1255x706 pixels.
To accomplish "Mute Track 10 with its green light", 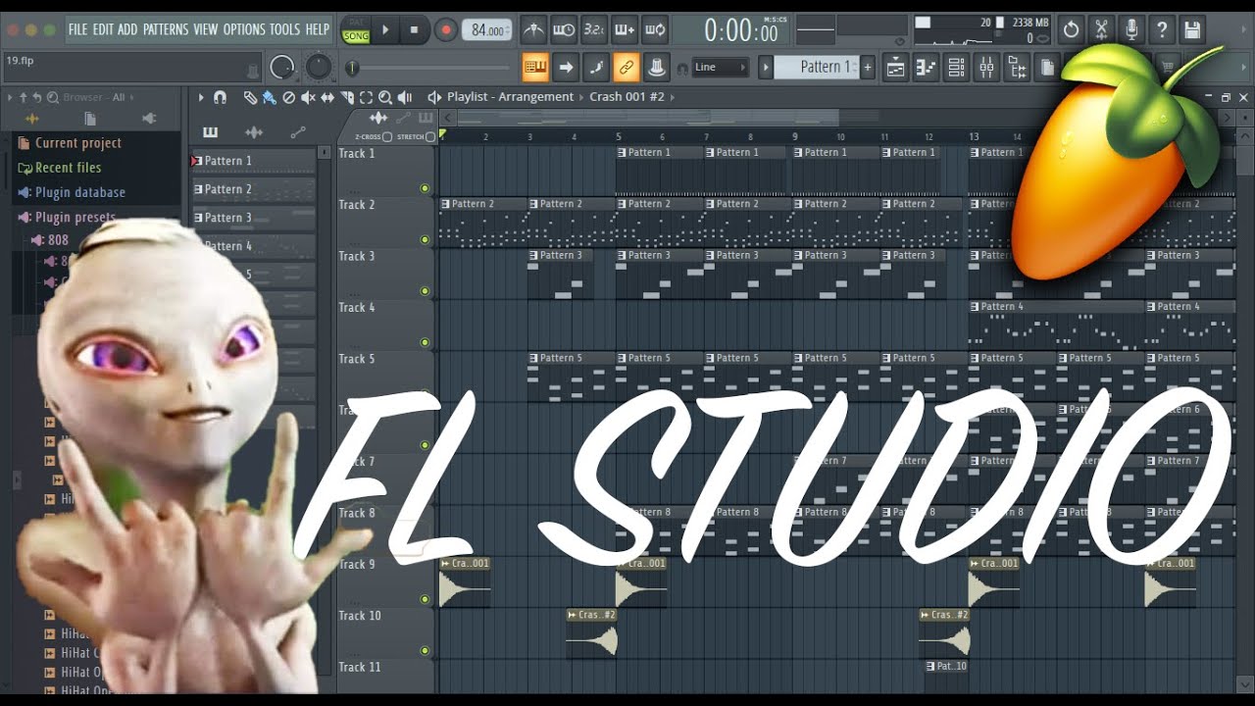I will click(425, 650).
